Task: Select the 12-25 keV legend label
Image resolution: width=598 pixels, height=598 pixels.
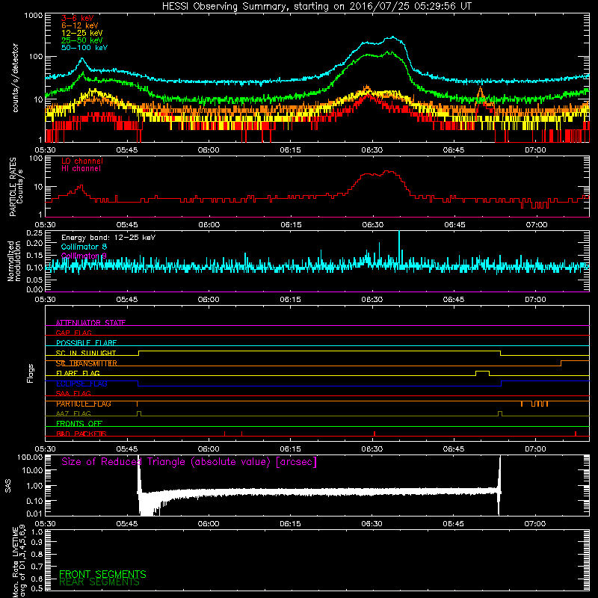Action: [81, 33]
